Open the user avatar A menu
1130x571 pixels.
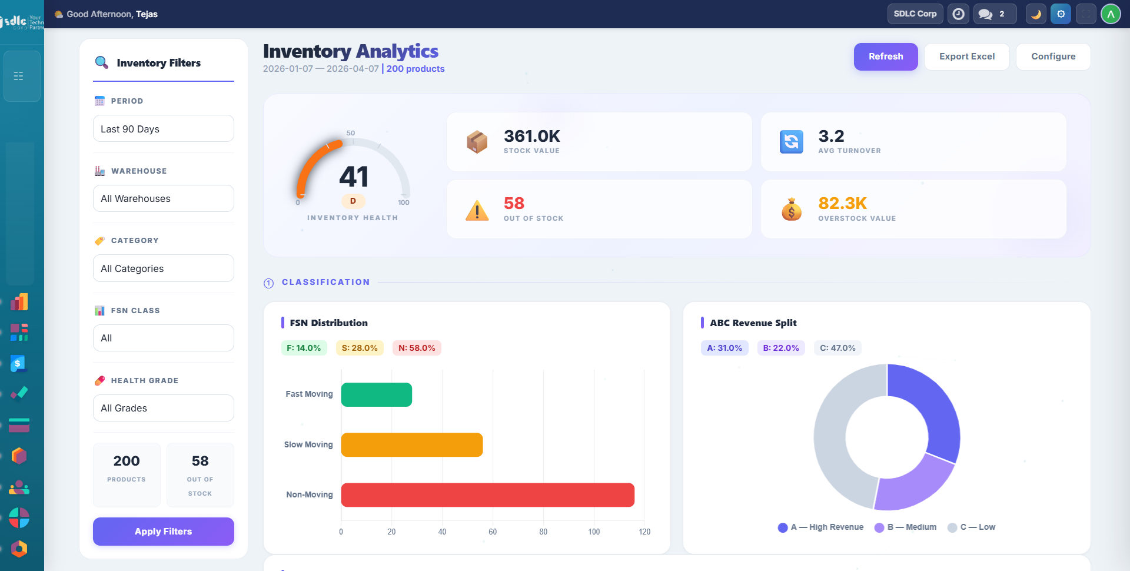click(1111, 14)
